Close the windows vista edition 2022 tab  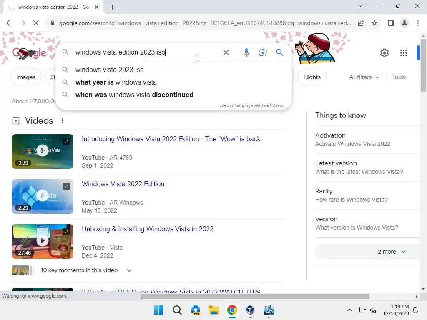[97, 7]
